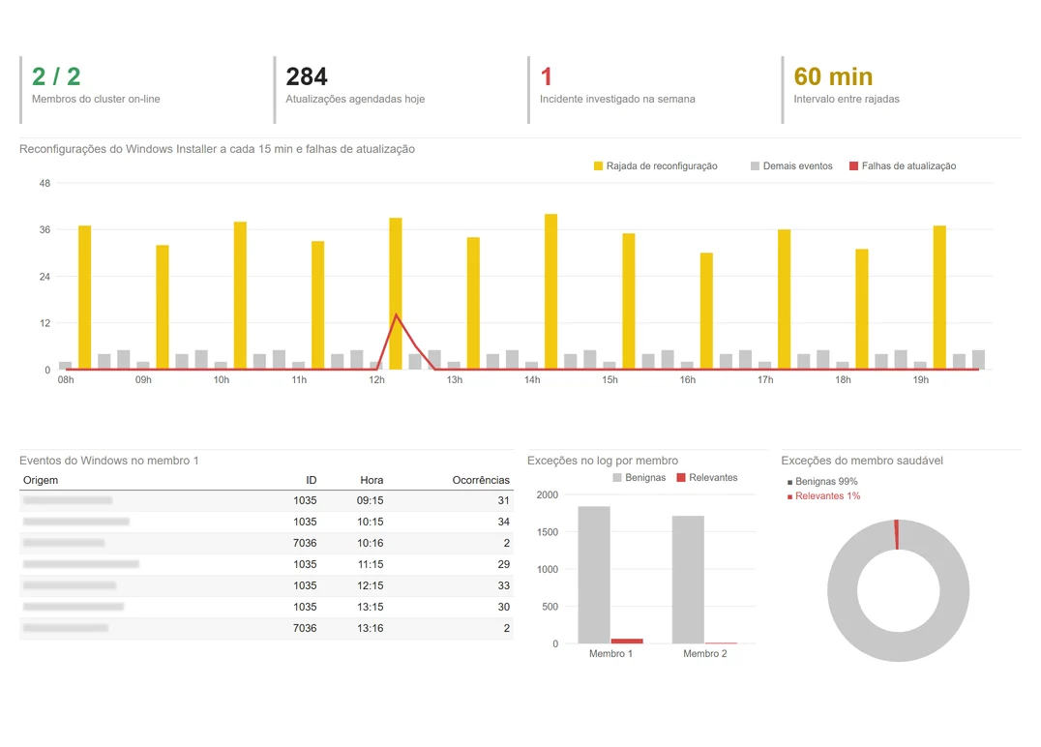Select the '284' scheduled updates value

coord(307,76)
